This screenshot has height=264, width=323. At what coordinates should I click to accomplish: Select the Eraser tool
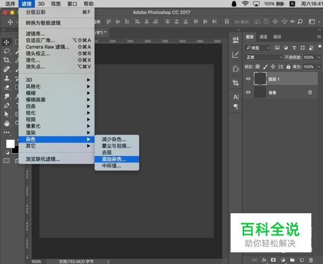(x=7, y=87)
